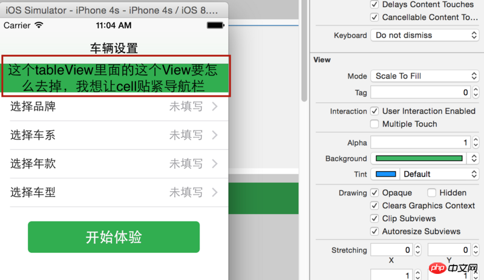
Task: Click the battery icon in simulator status bar
Action: (x=215, y=25)
